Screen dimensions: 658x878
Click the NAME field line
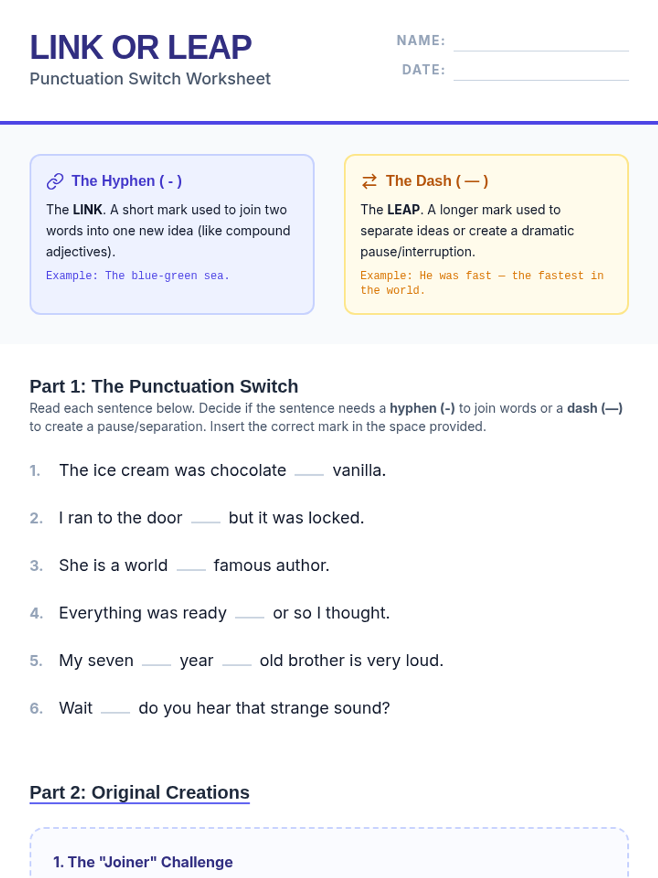(x=541, y=43)
